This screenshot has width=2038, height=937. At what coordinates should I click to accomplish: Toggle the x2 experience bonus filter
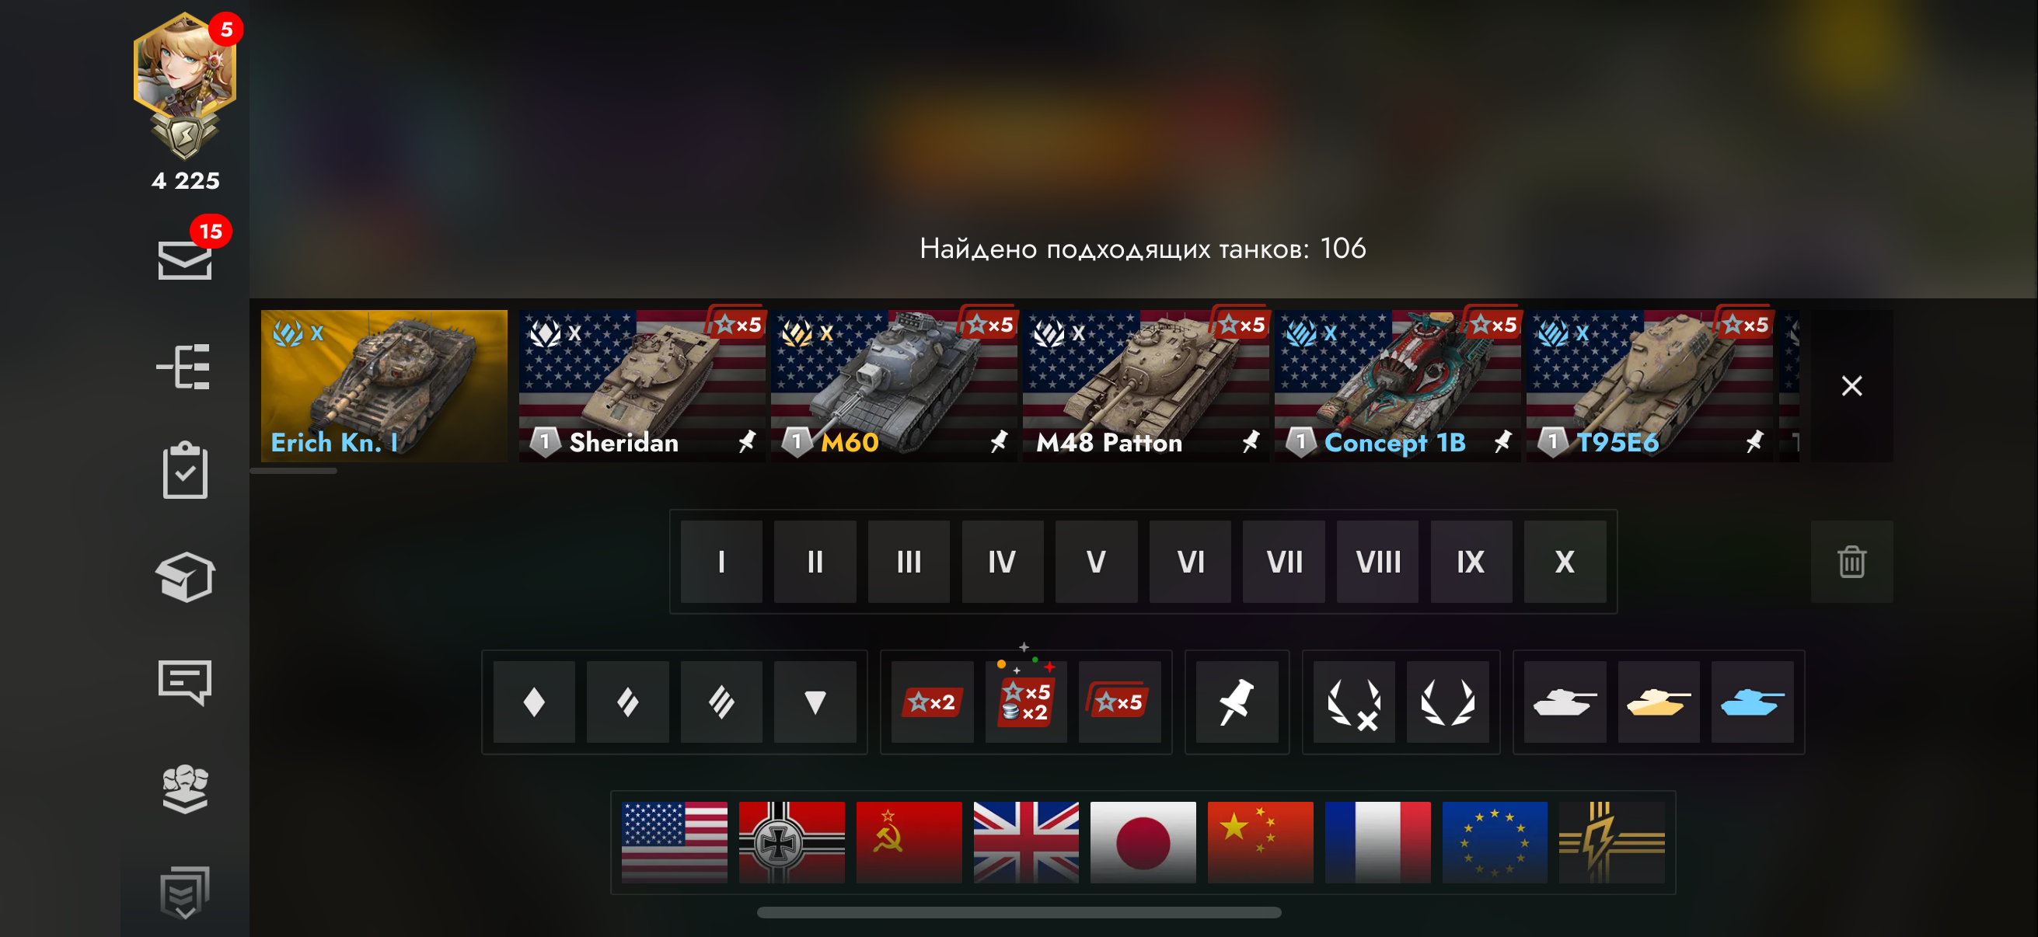932,702
